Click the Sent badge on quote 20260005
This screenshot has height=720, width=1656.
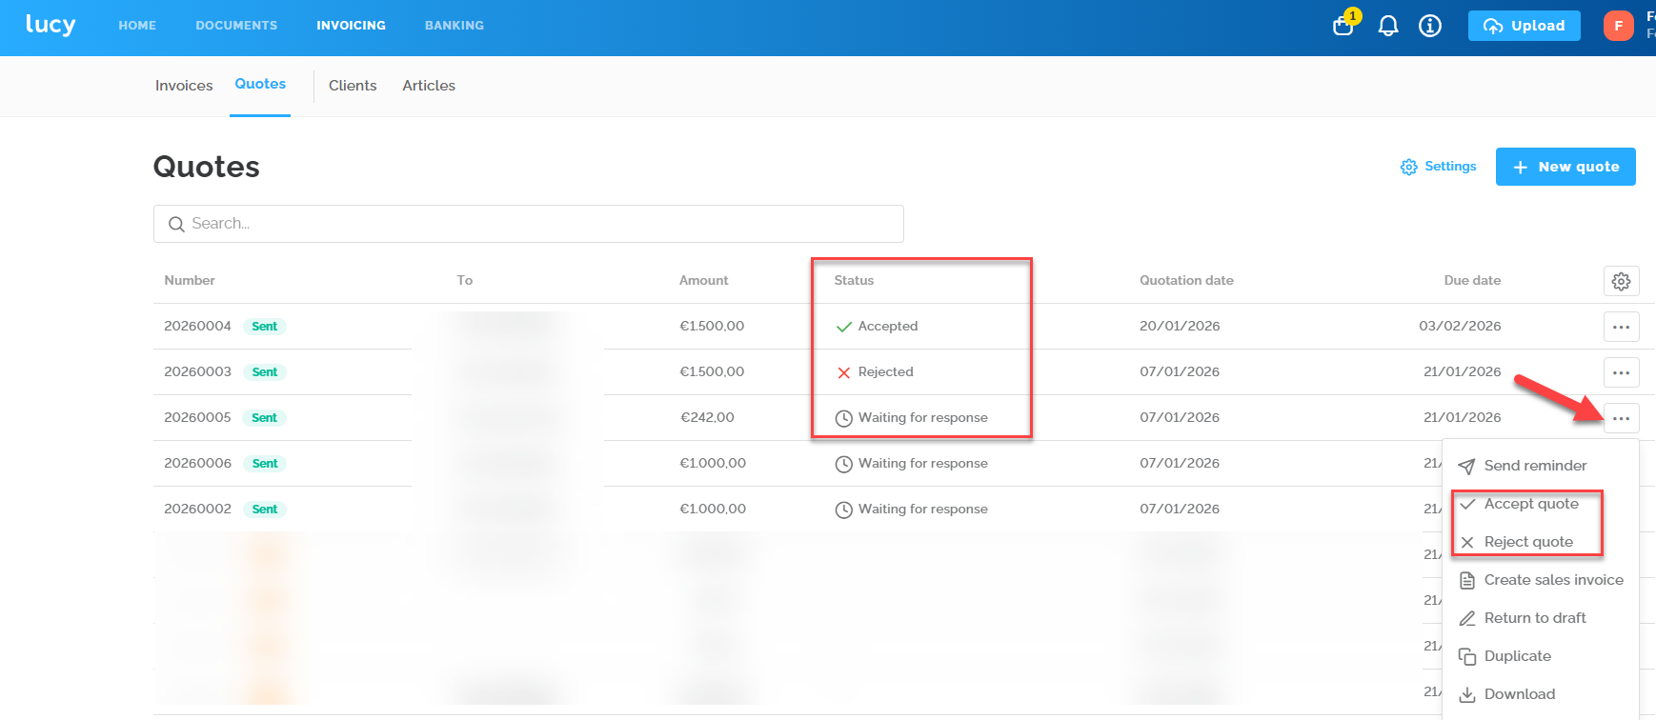click(x=265, y=418)
